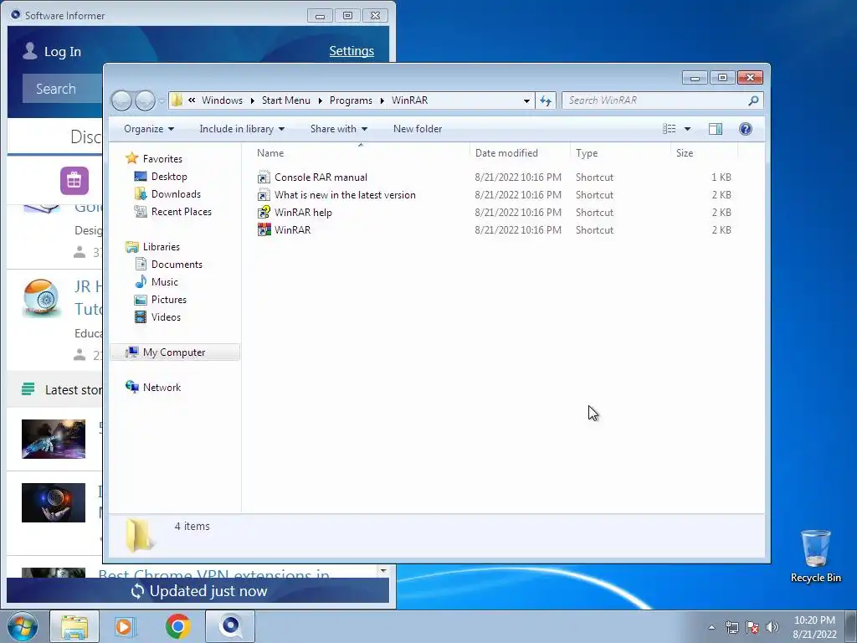The height and width of the screenshot is (643, 857).
Task: Click the Forward navigation arrow in Explorer
Action: (x=145, y=100)
